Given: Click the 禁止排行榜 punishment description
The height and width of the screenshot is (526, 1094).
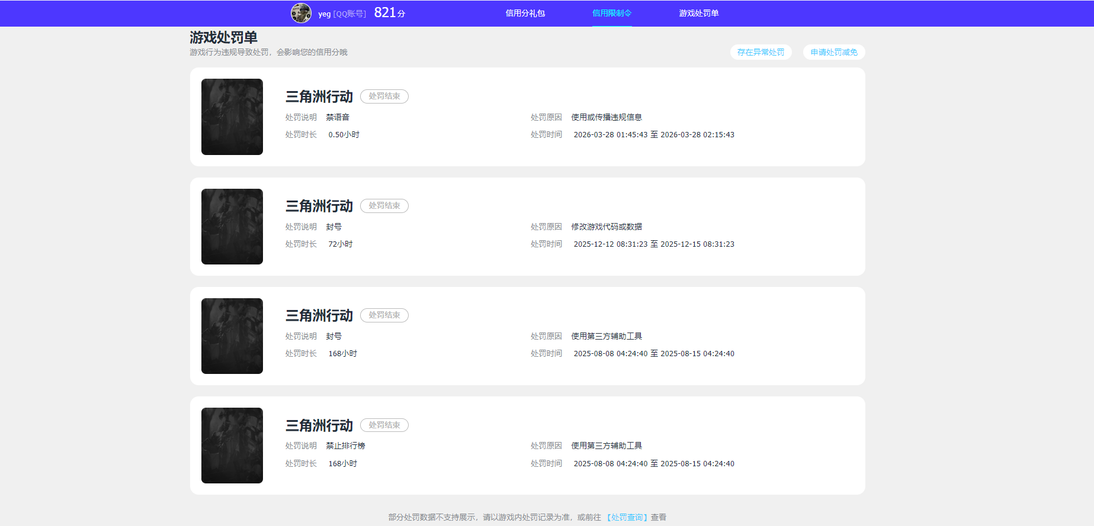Looking at the screenshot, I should pos(345,446).
